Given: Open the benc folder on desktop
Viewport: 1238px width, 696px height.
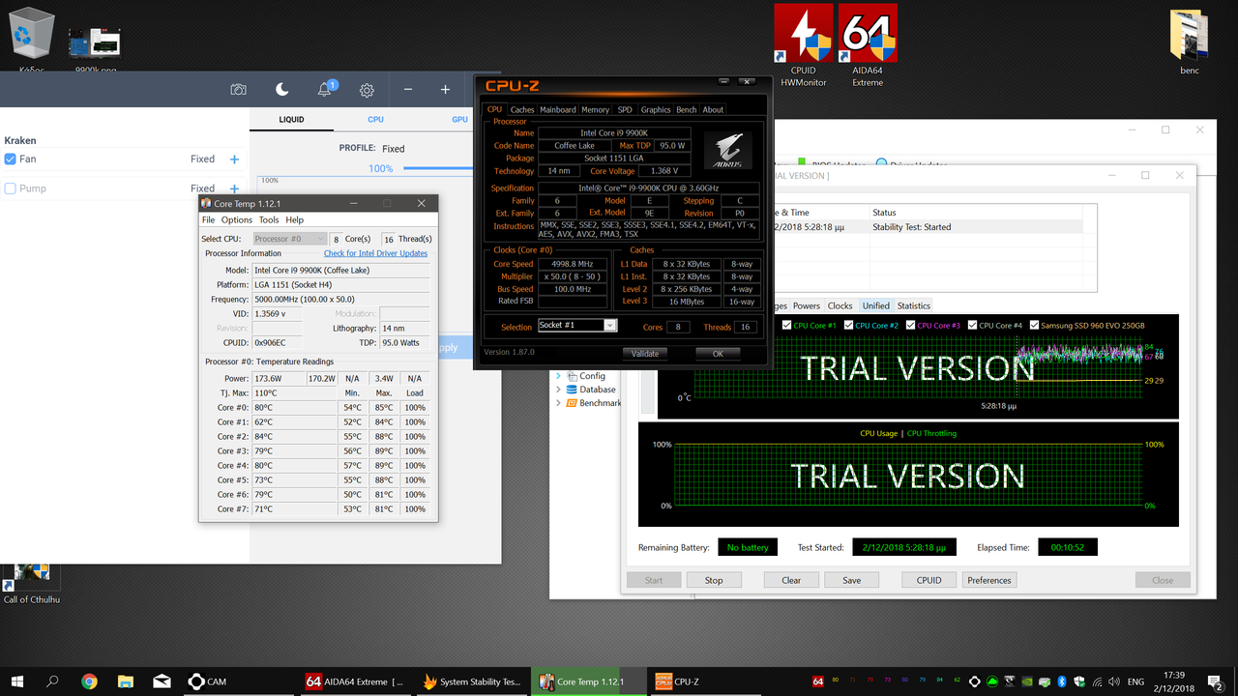Looking at the screenshot, I should pyautogui.click(x=1190, y=41).
